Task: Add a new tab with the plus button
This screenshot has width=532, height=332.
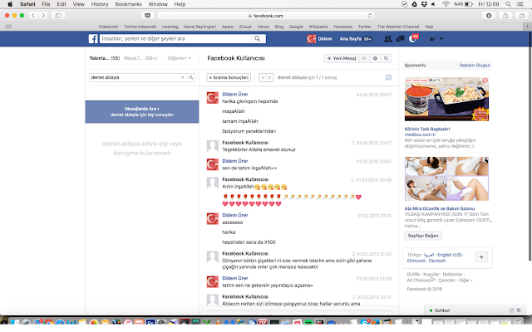Action: coord(527,27)
